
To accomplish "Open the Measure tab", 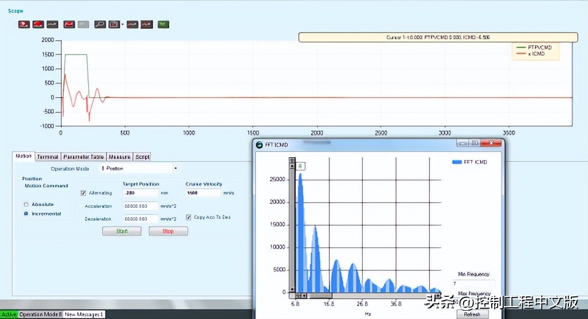I will pos(120,157).
